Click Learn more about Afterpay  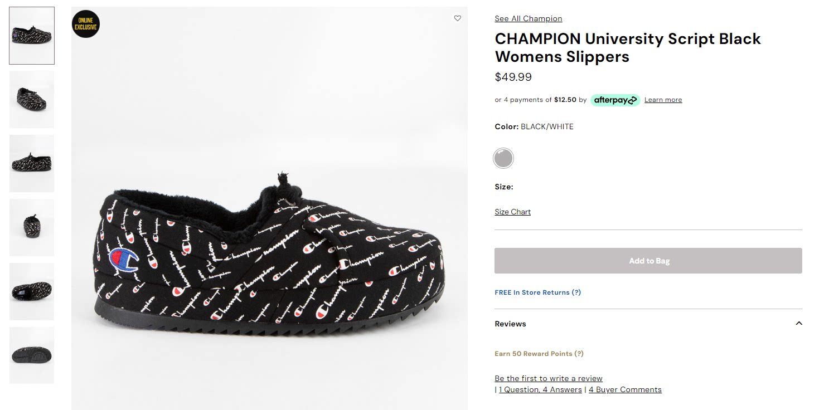[663, 100]
